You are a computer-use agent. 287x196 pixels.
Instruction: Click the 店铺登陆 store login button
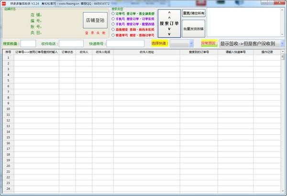(95, 20)
